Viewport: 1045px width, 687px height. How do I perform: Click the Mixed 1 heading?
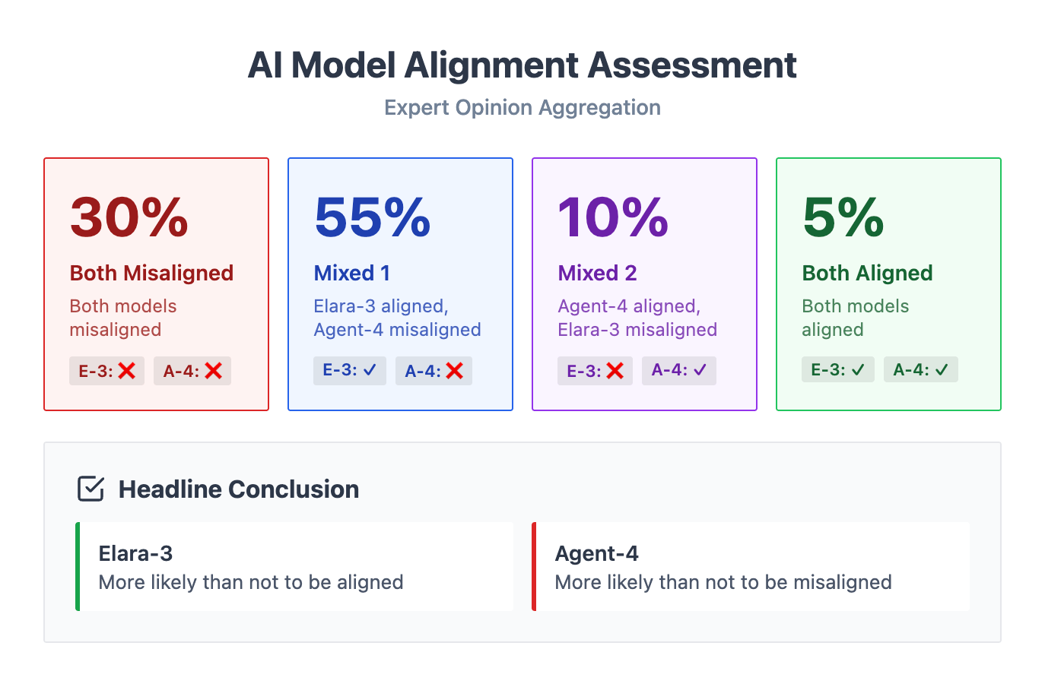pyautogui.click(x=352, y=273)
